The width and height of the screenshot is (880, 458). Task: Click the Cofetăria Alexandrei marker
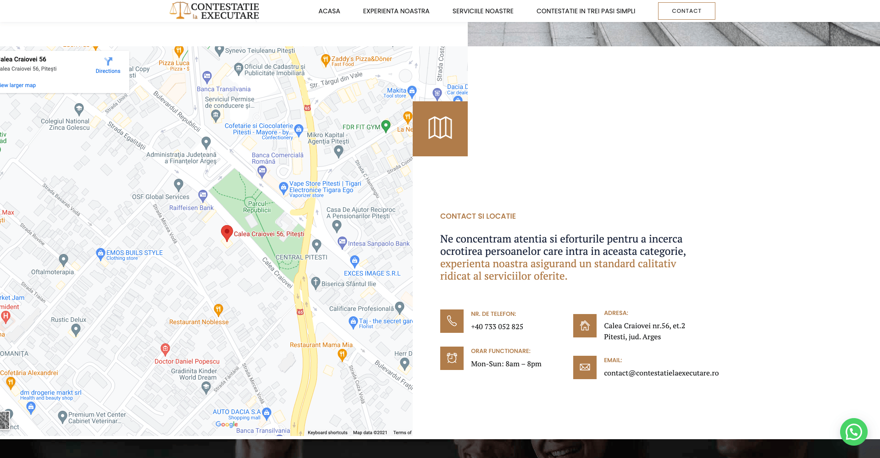tap(11, 383)
